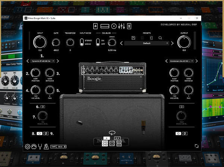Click the right mic Distance knob
This screenshot has height=167, width=224.
(189, 73)
